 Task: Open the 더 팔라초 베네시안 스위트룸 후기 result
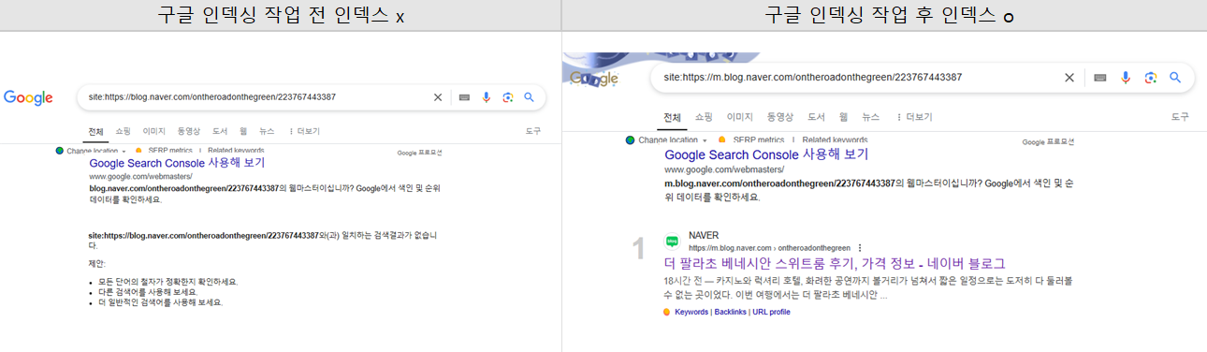(835, 263)
